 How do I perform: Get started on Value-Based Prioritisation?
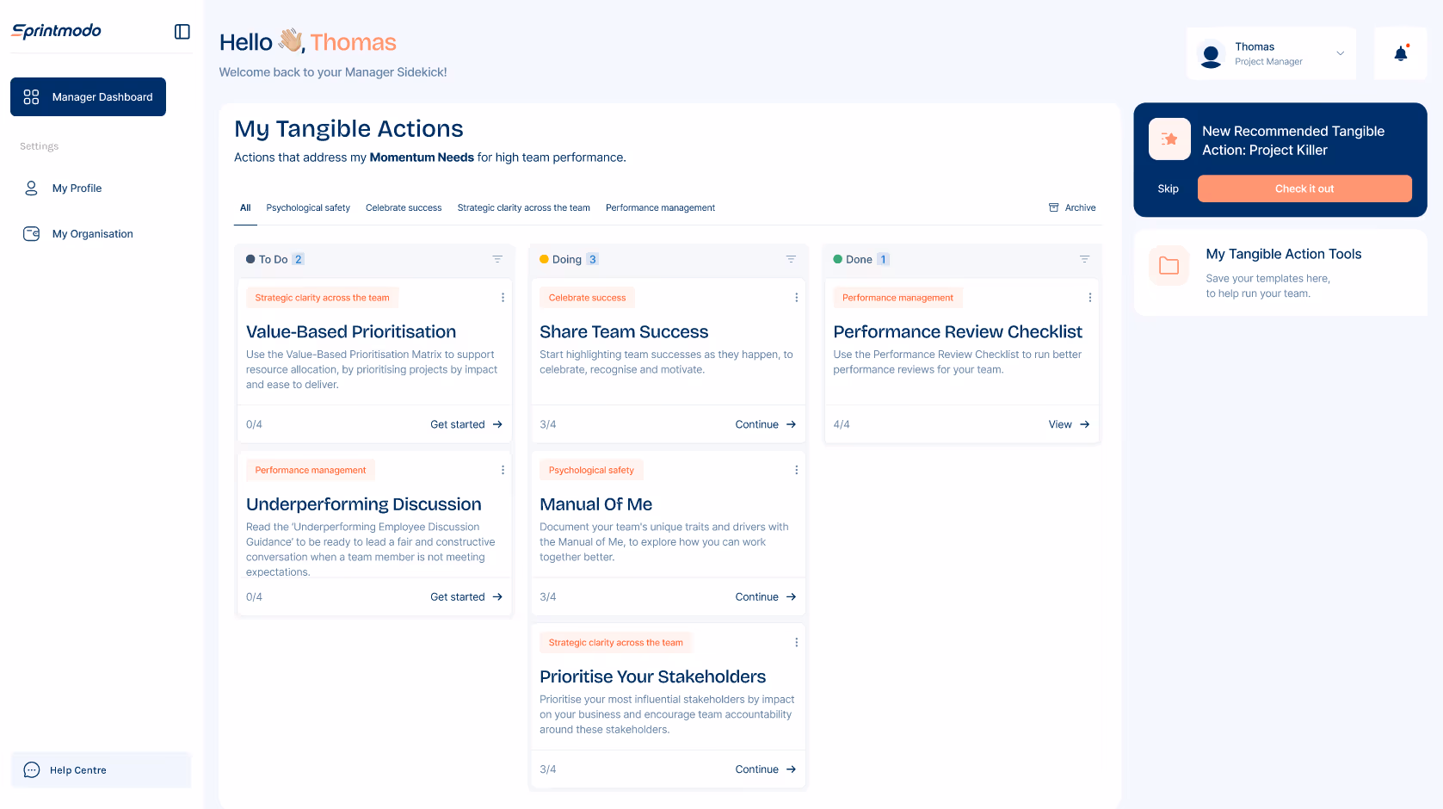(466, 424)
